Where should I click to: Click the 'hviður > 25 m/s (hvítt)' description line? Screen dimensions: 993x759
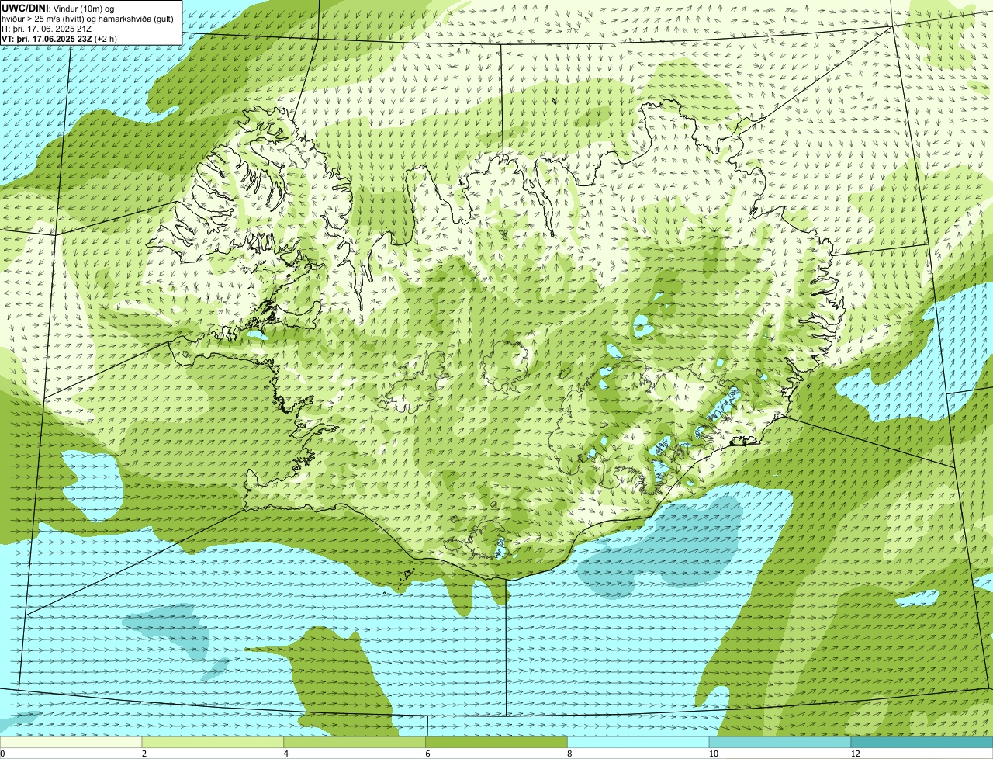tap(89, 18)
